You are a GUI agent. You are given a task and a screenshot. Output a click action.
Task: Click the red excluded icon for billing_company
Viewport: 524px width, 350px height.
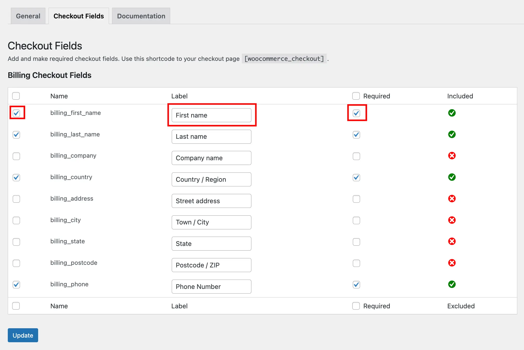pyautogui.click(x=452, y=156)
